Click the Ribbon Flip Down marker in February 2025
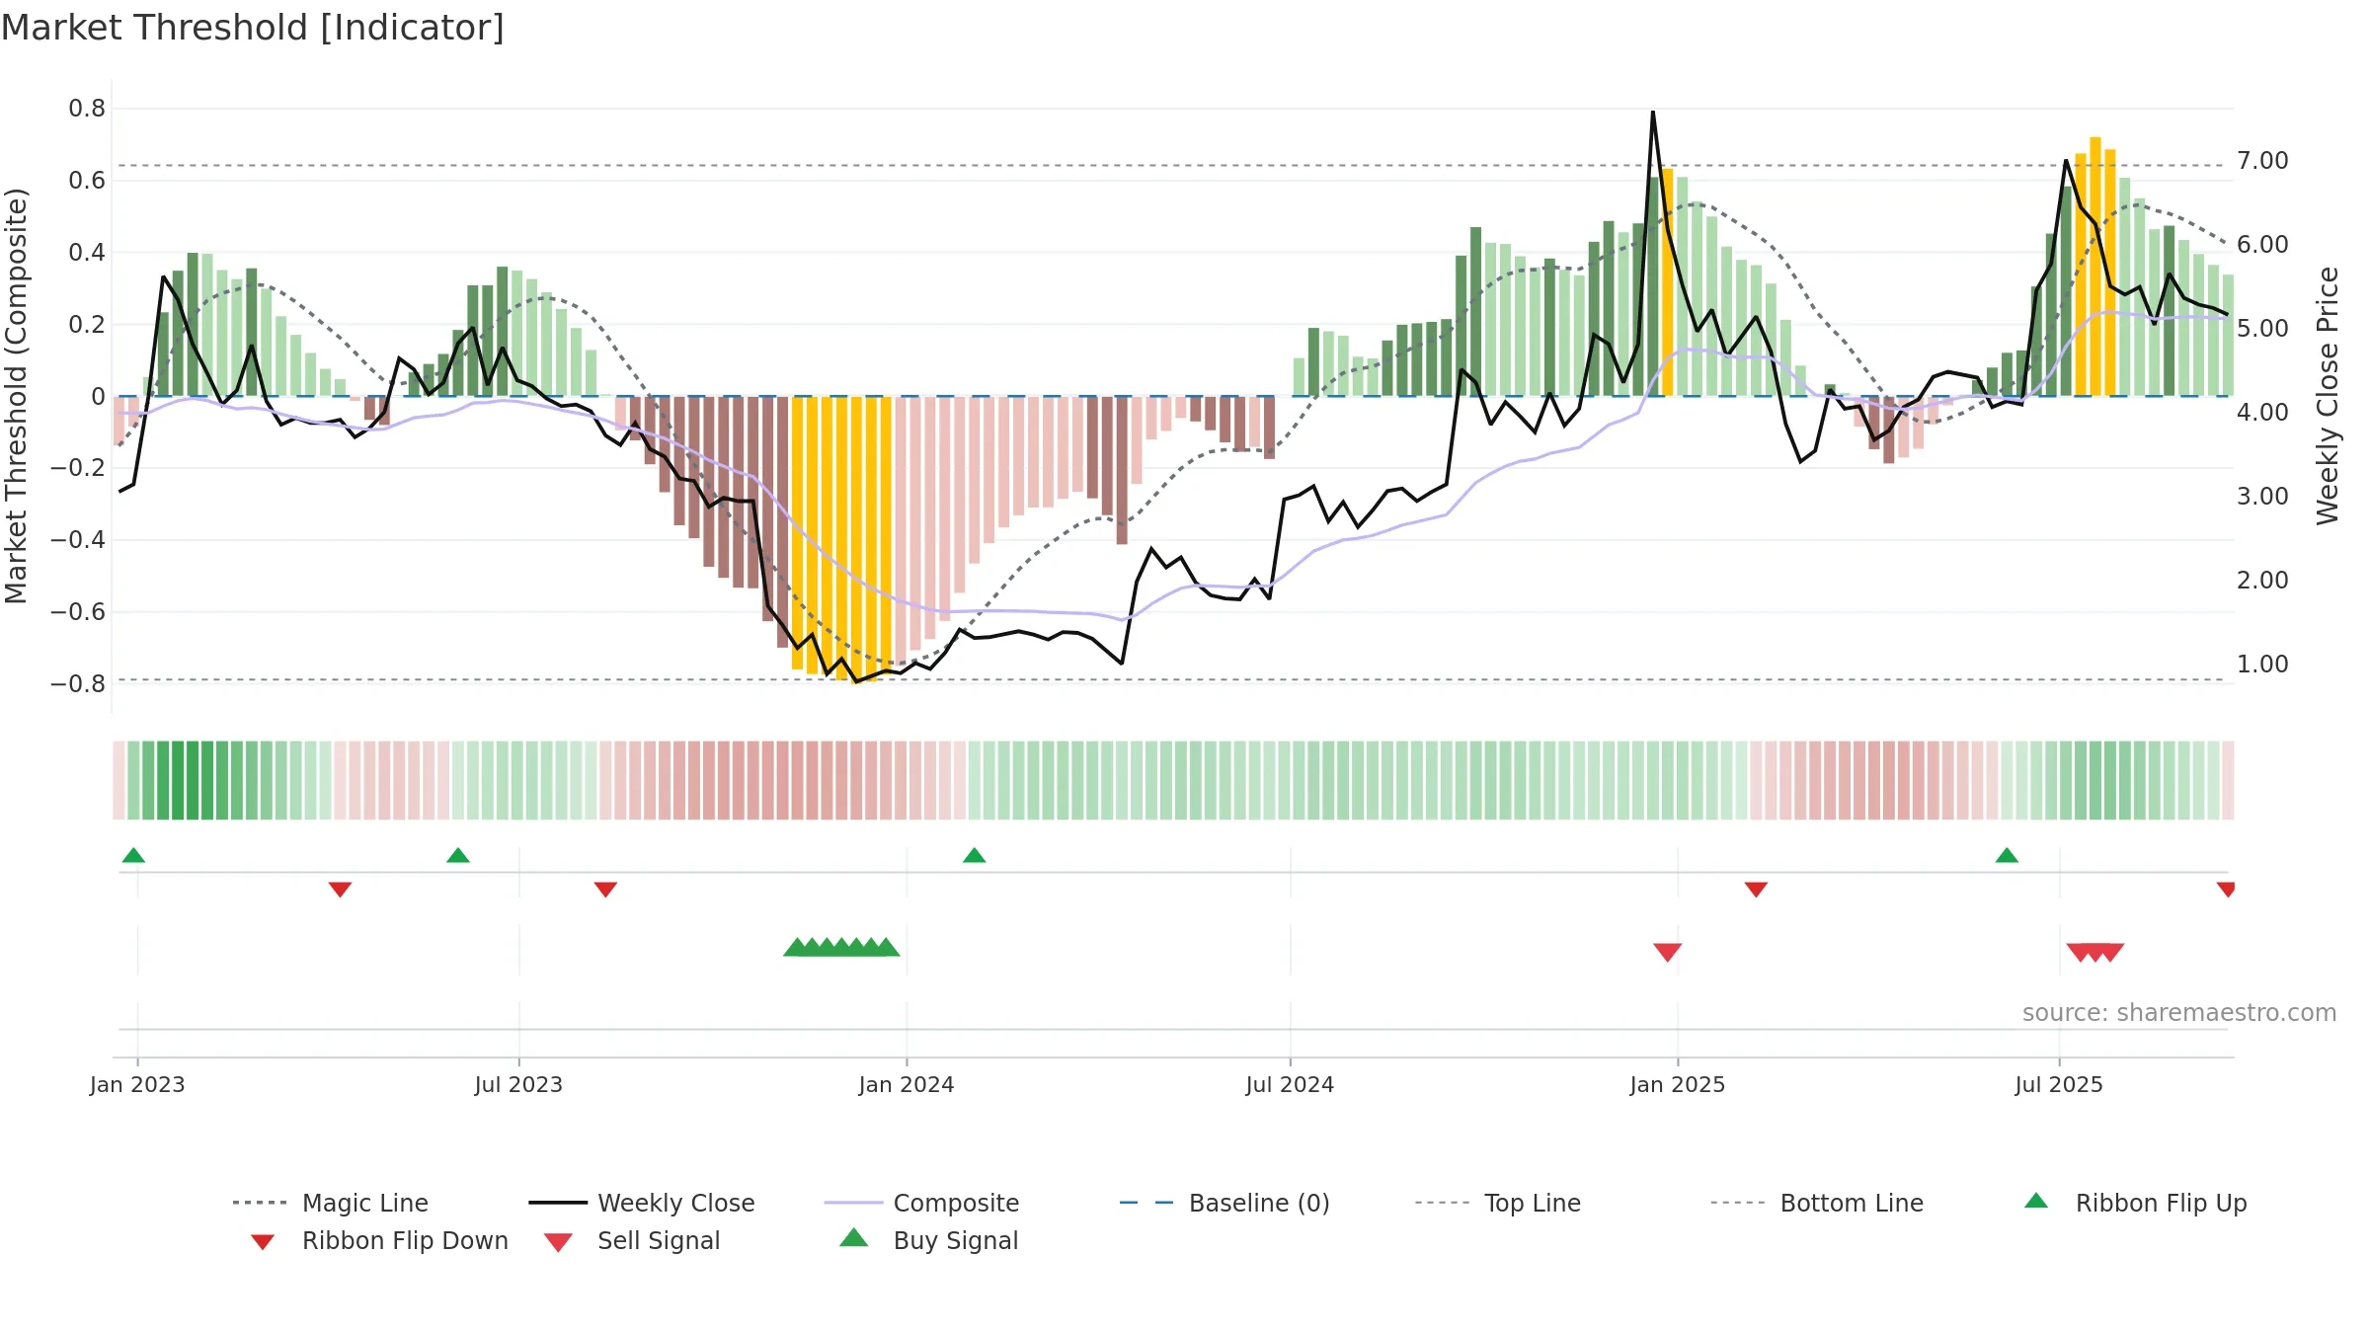 (1756, 890)
